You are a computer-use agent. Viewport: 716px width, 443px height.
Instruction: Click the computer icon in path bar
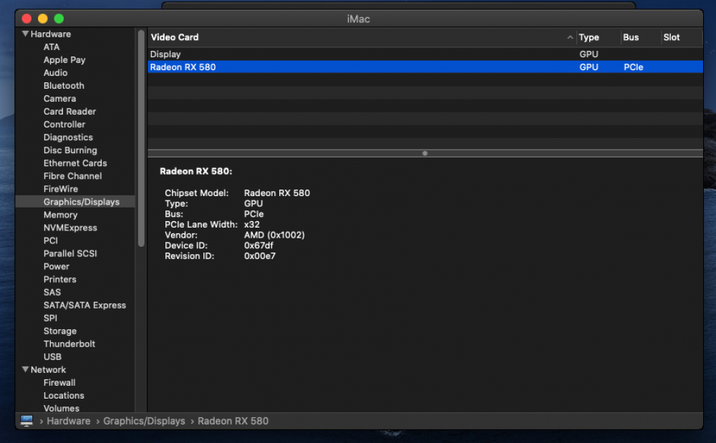click(26, 421)
